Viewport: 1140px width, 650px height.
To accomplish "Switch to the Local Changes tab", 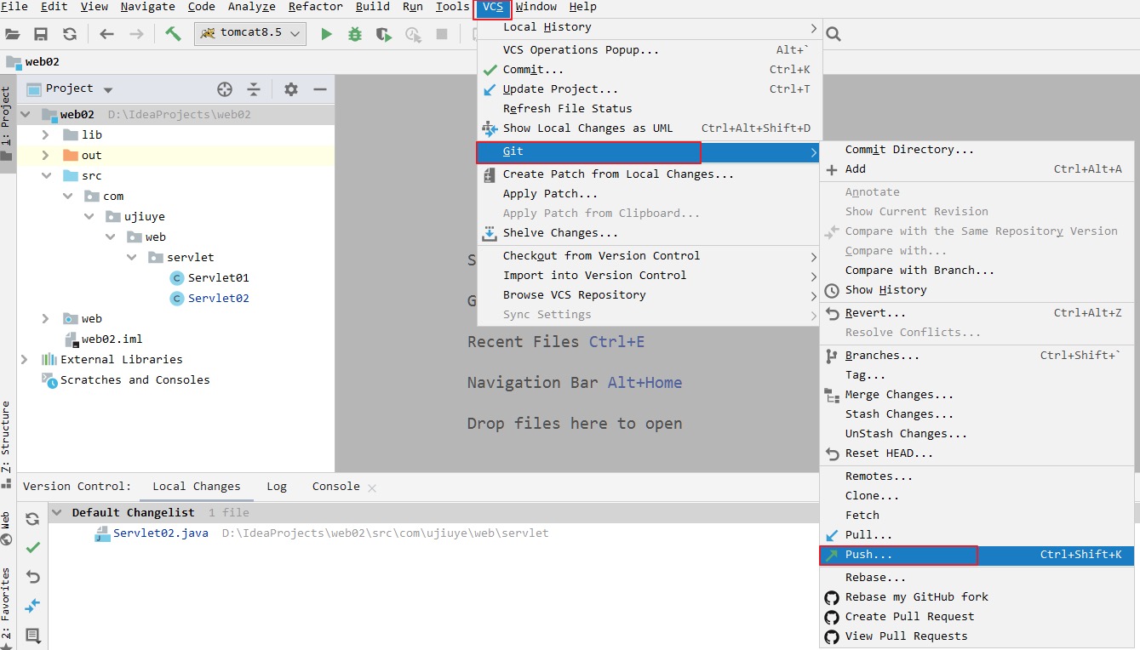I will click(x=197, y=487).
